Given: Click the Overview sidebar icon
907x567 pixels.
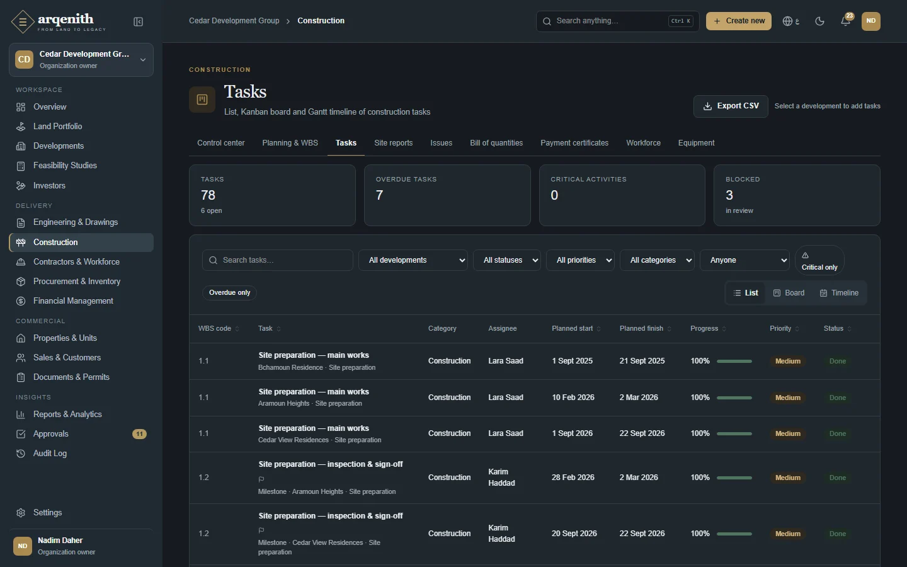Looking at the screenshot, I should coord(21,107).
